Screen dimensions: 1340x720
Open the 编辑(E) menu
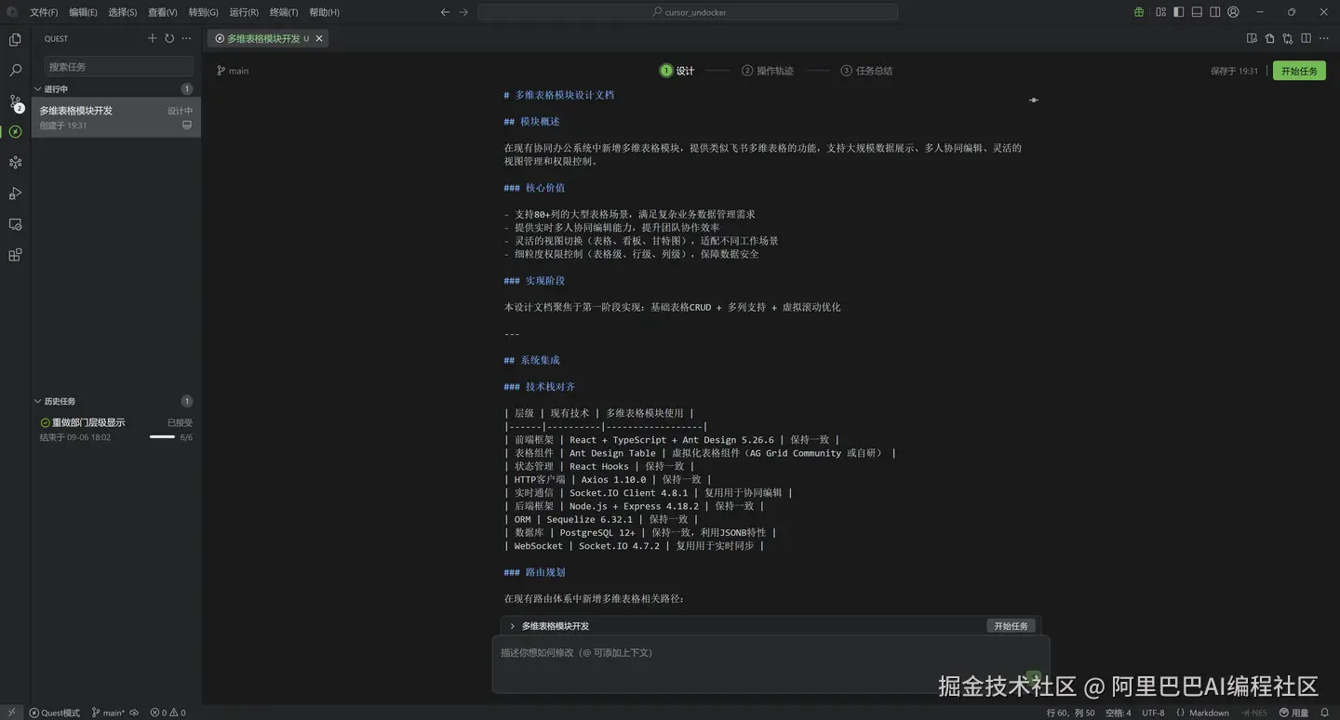(83, 12)
